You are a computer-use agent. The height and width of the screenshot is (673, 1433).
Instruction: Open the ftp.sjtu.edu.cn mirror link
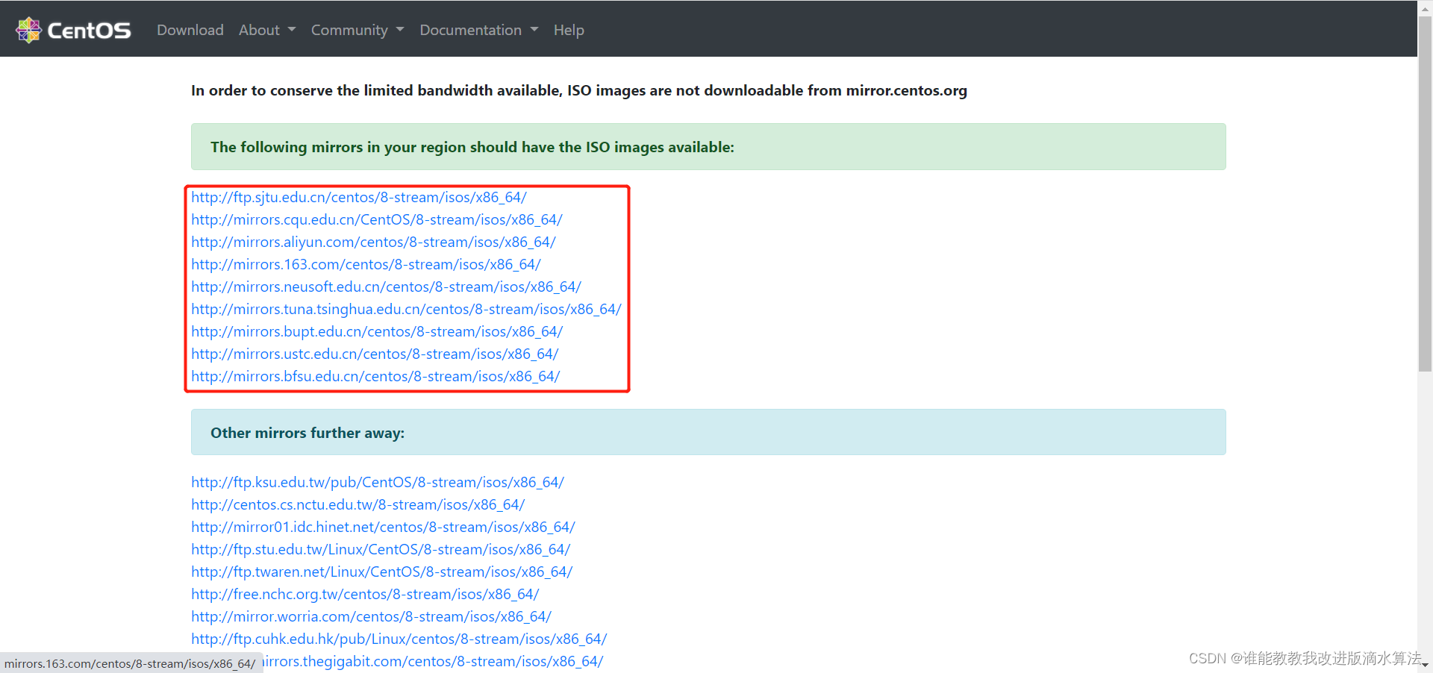click(x=359, y=197)
